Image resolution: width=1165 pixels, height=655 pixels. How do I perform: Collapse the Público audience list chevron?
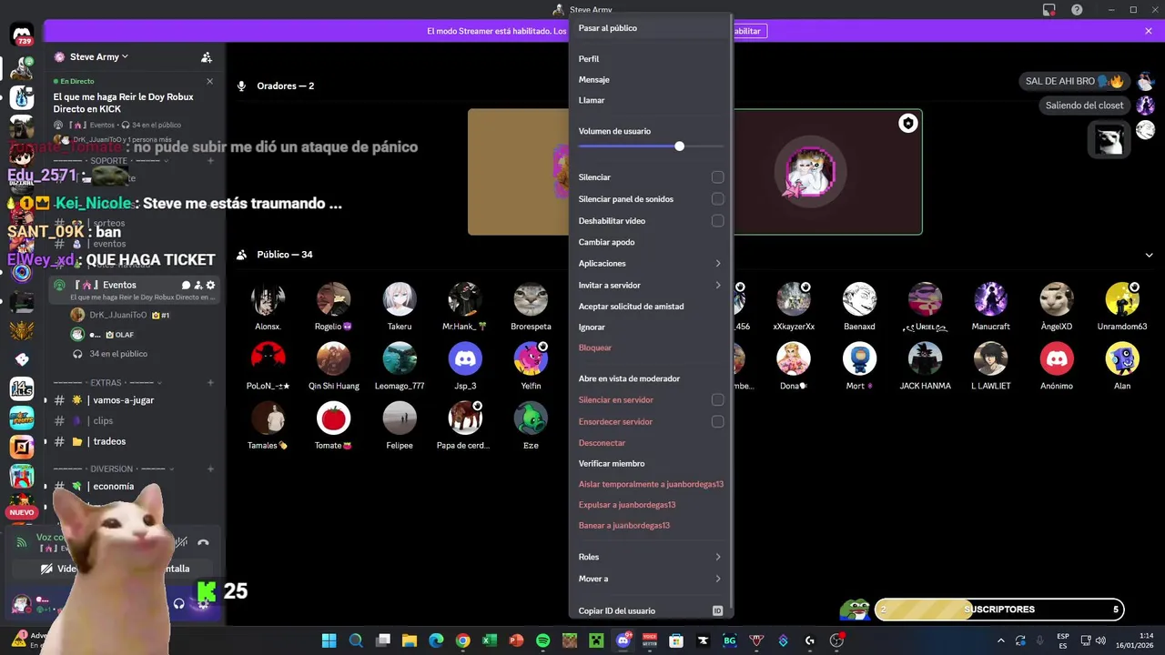click(1149, 255)
